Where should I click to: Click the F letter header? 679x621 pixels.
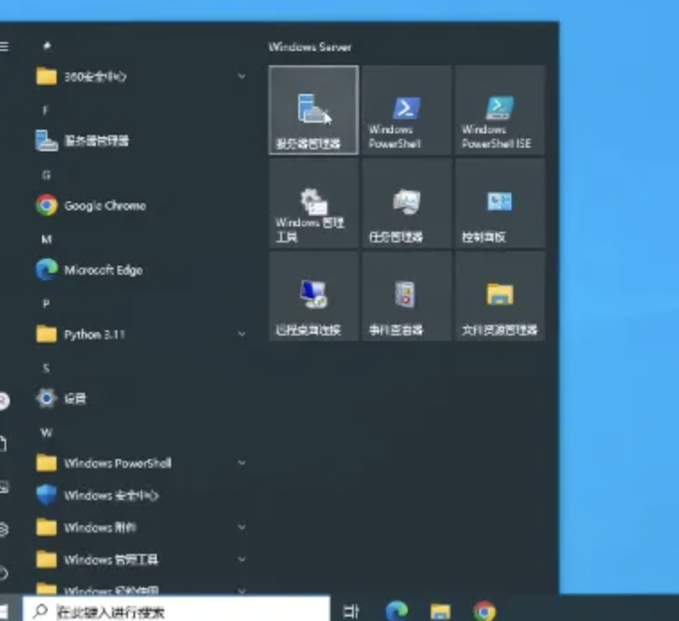click(x=45, y=110)
